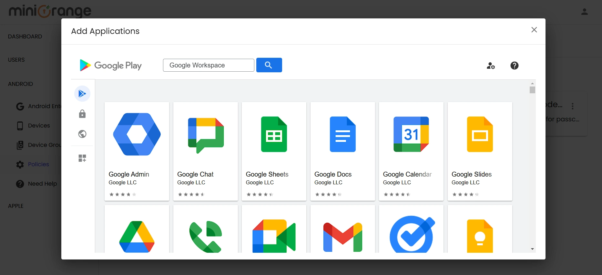
Task: Open Devices in the sidebar
Action: [x=39, y=126]
